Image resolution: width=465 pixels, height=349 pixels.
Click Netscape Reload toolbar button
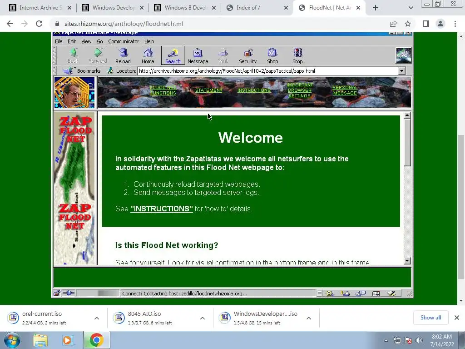123,55
